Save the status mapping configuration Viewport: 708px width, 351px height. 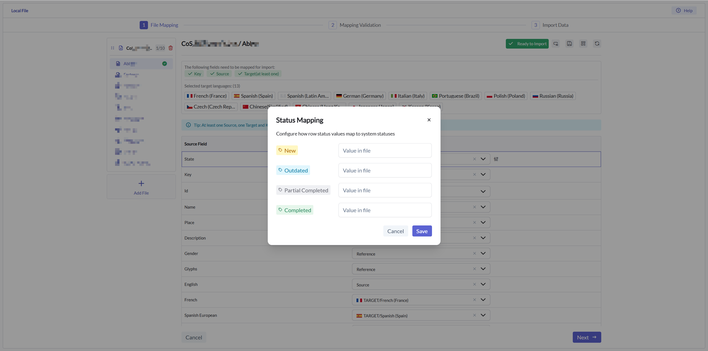[422, 231]
